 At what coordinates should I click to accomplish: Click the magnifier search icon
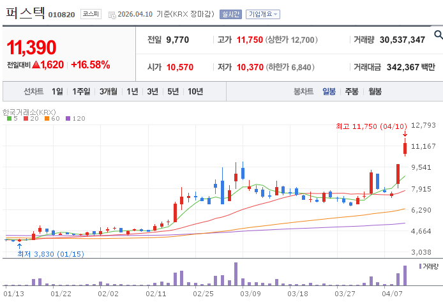coord(439,34)
